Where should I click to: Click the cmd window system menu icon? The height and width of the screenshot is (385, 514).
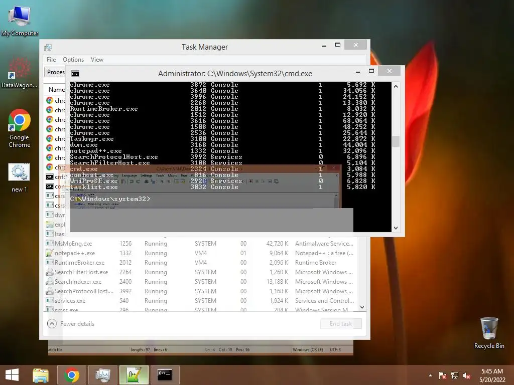pyautogui.click(x=75, y=74)
